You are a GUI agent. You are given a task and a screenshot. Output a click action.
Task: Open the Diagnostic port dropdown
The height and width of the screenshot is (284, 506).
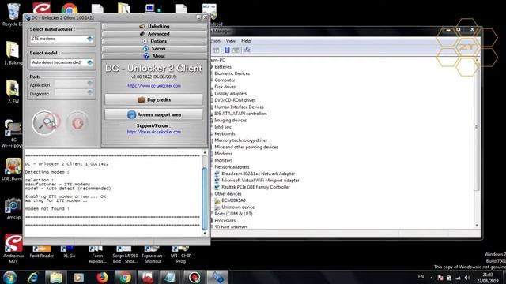74,93
